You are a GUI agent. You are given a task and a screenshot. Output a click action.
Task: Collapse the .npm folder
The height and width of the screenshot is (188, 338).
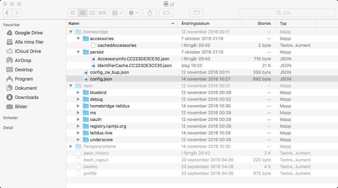(71, 85)
